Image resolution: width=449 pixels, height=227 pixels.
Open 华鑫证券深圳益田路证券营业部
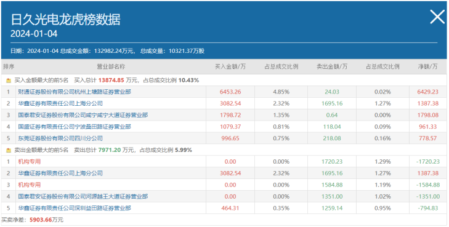75,208
